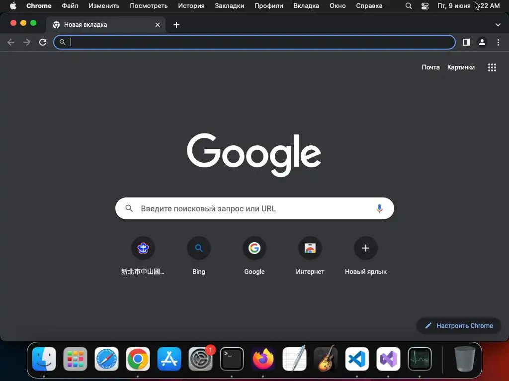
Task: Open the Картинки link
Action: coord(461,67)
